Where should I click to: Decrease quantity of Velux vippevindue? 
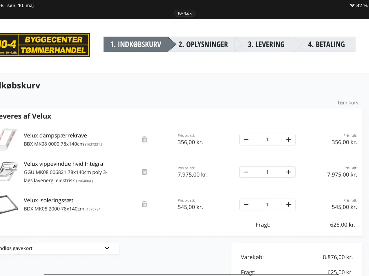coord(246,172)
